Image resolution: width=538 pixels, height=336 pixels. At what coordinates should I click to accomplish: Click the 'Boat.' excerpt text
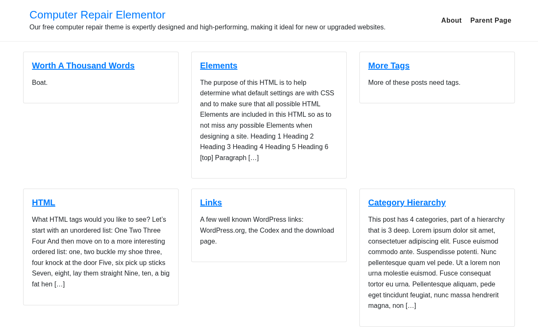40,83
